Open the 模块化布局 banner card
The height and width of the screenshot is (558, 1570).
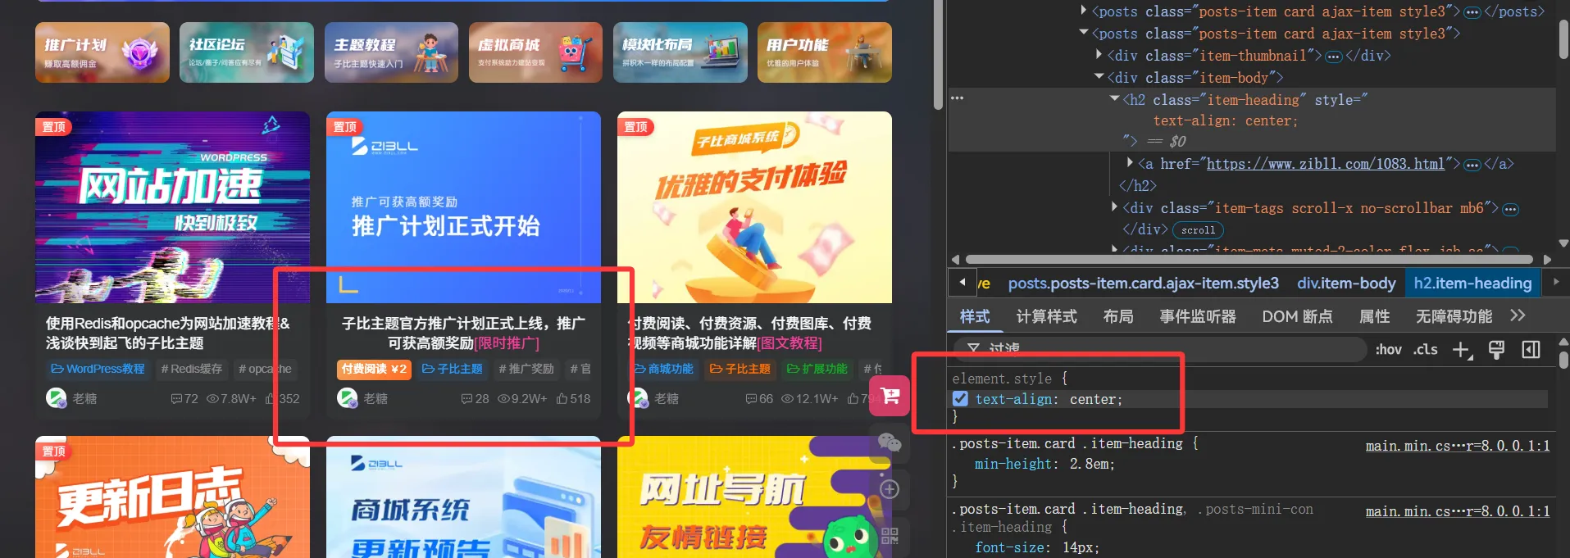tap(680, 52)
